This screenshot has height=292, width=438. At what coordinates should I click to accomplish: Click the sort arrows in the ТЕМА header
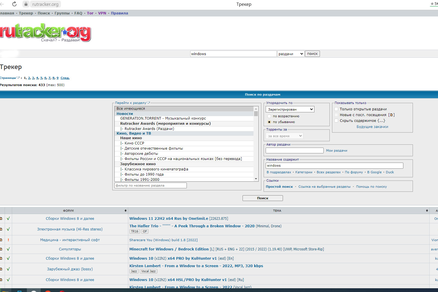pyautogui.click(x=427, y=211)
